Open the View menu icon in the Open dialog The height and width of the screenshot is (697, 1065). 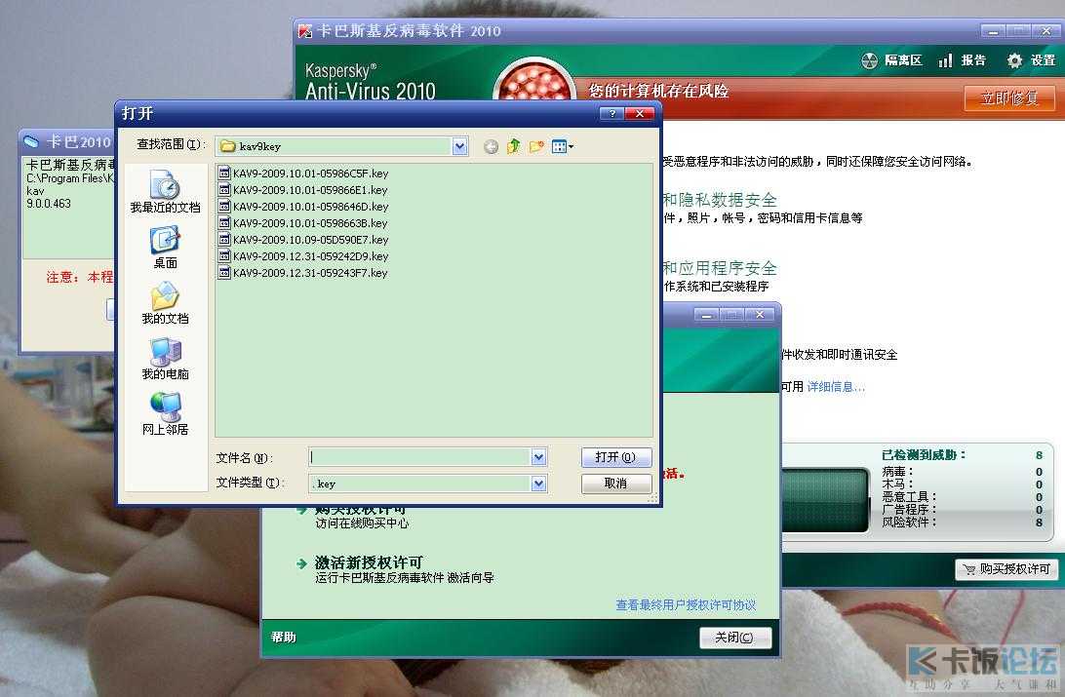tap(563, 146)
